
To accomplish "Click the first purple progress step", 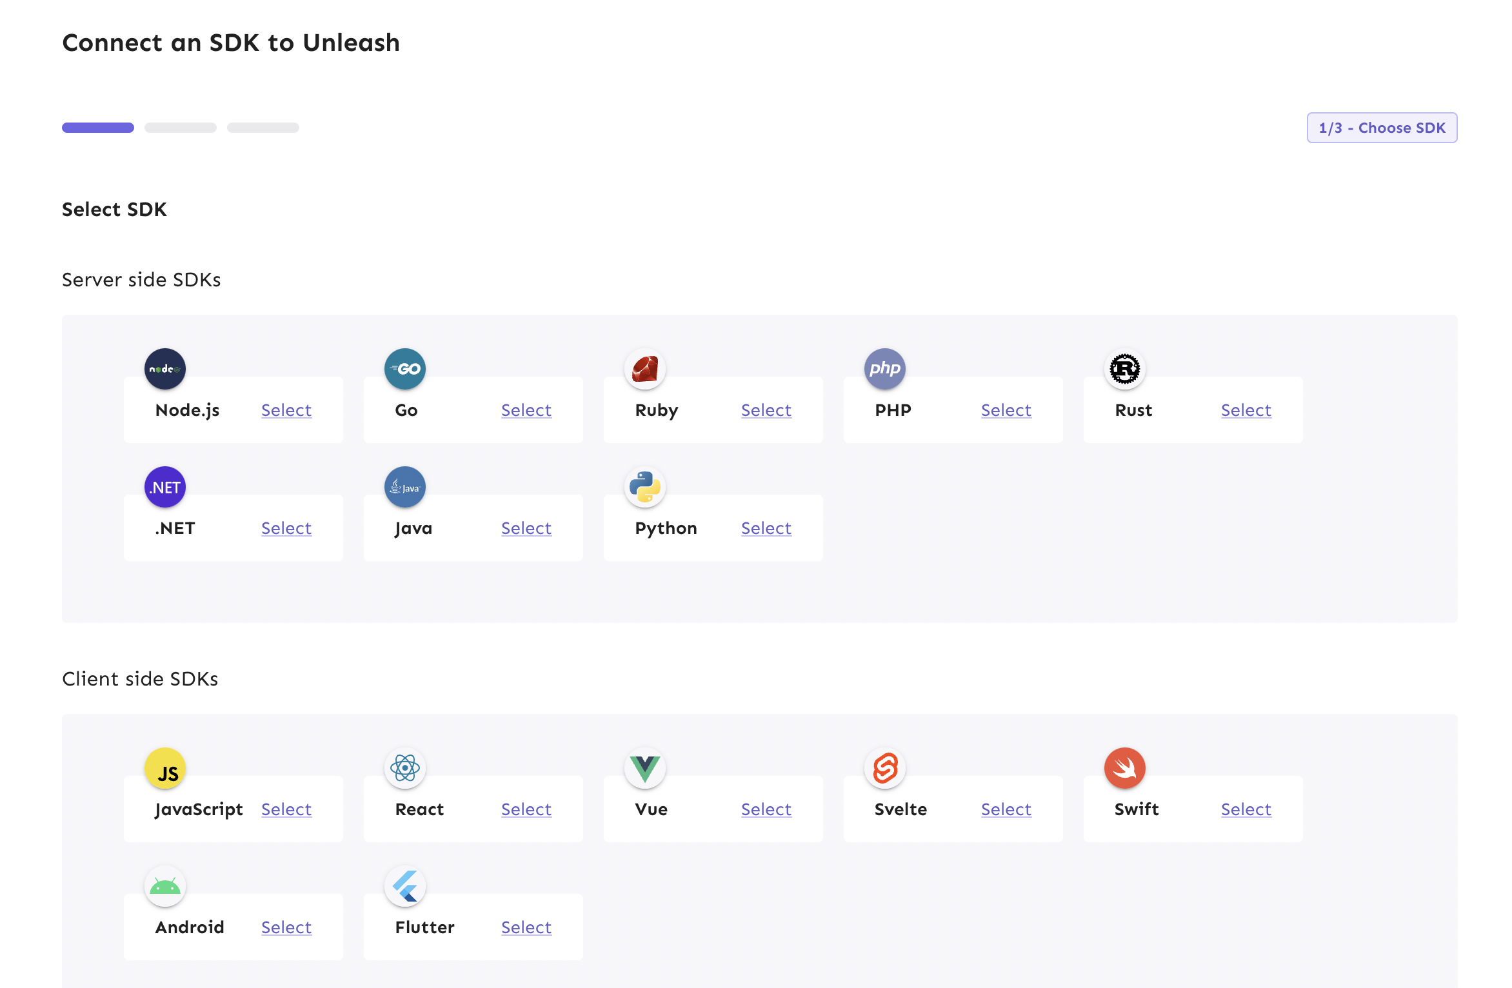I will (98, 128).
